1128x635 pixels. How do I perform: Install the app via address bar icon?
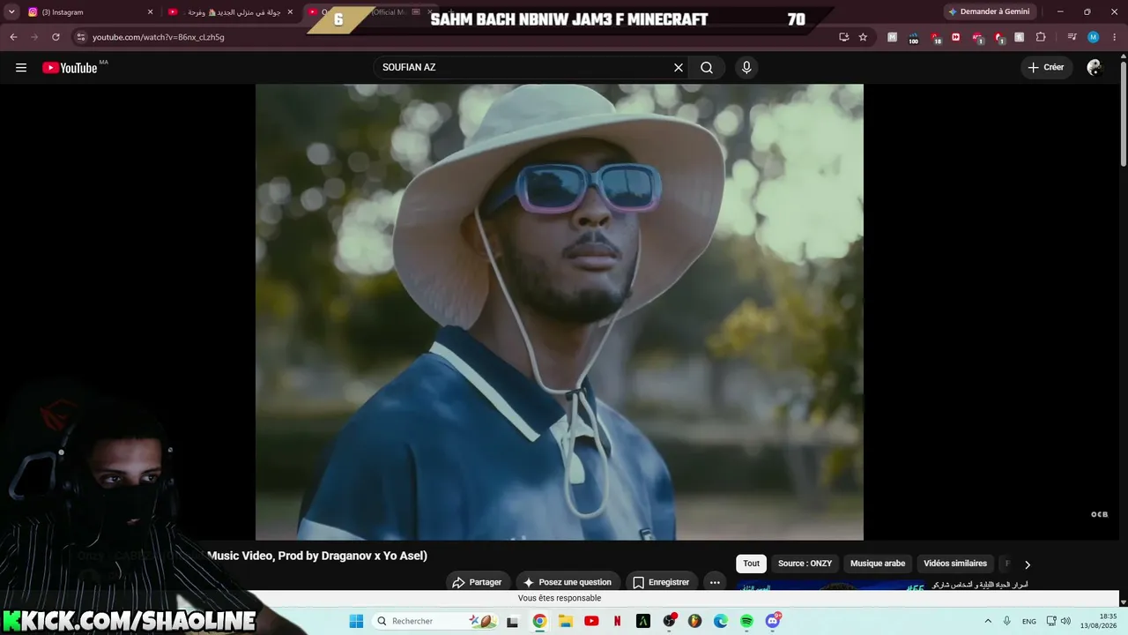point(843,37)
